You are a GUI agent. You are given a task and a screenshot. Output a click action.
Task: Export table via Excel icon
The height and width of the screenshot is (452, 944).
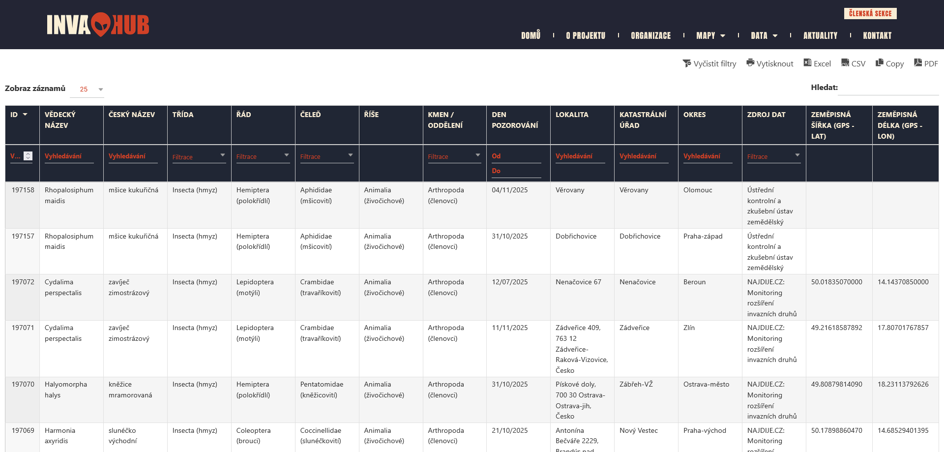(x=807, y=62)
